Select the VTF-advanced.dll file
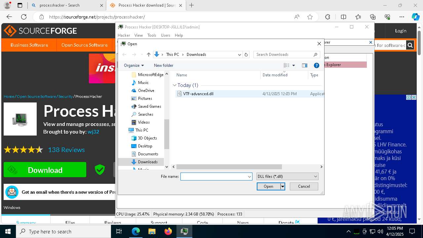423x238 pixels. click(x=198, y=94)
